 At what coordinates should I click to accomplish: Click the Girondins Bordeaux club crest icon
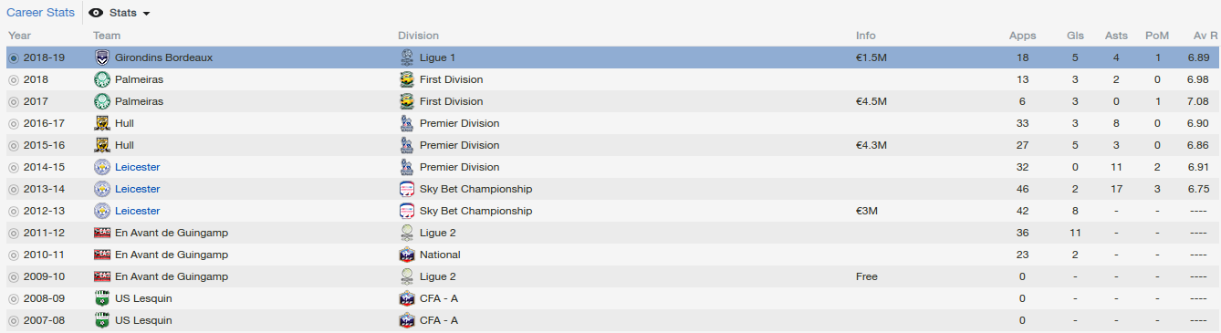[x=102, y=57]
